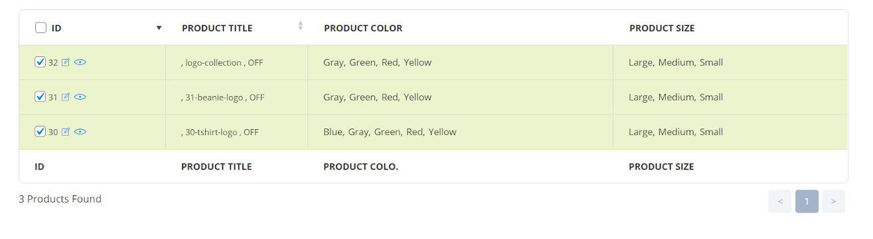Image resolution: width=873 pixels, height=239 pixels.
Task: Click the 31-beanie-logo title cell
Action: tap(236, 97)
